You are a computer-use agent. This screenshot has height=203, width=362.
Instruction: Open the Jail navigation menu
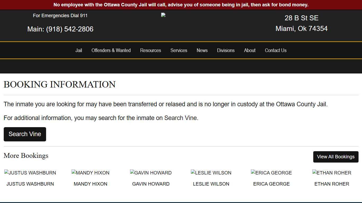tap(79, 50)
